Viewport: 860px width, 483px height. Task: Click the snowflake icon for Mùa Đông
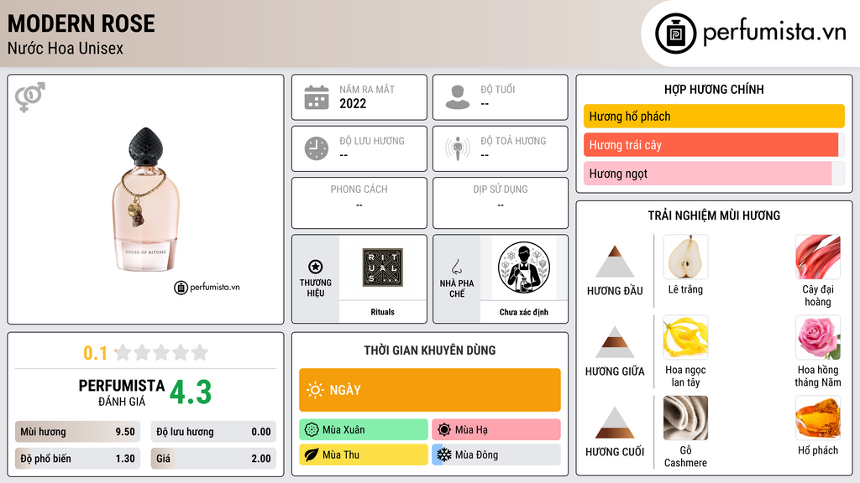(444, 454)
